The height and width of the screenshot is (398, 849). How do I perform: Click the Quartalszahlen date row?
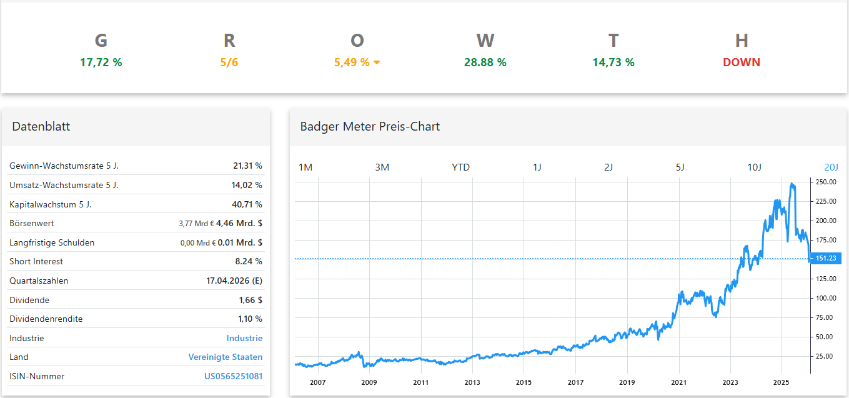135,281
